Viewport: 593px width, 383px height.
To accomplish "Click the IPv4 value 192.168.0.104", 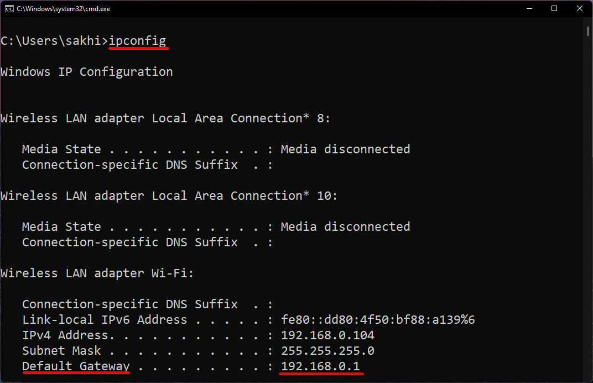I will 327,335.
